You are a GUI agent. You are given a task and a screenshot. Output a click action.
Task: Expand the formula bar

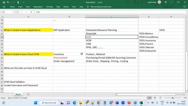click(186, 12)
